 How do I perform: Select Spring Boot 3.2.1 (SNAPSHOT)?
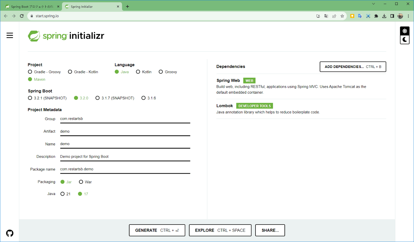click(x=47, y=98)
